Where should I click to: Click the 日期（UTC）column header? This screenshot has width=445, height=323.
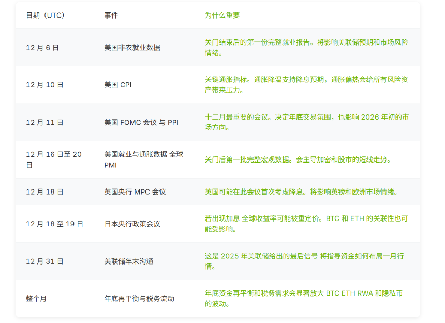46,16
